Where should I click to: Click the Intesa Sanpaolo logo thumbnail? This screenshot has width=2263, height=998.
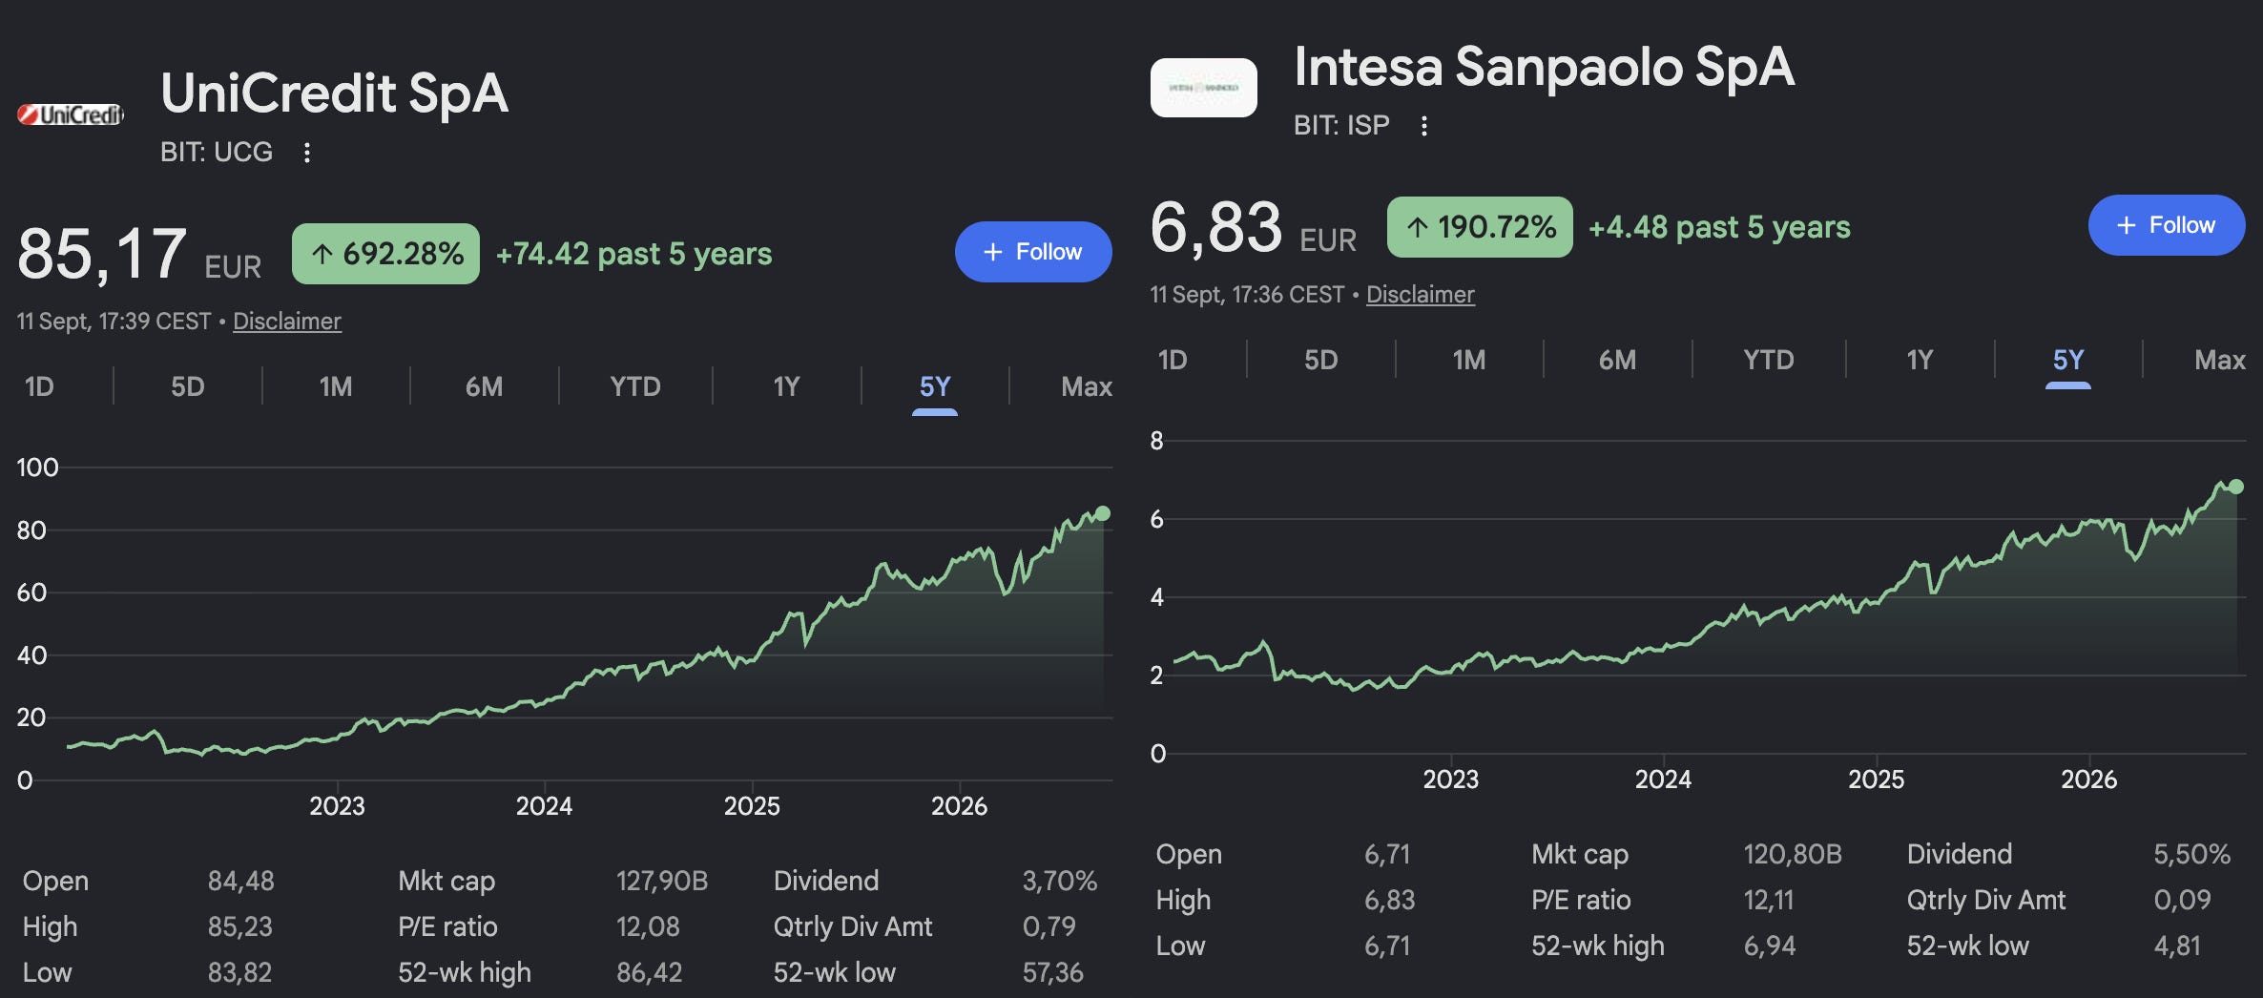coord(1203,88)
